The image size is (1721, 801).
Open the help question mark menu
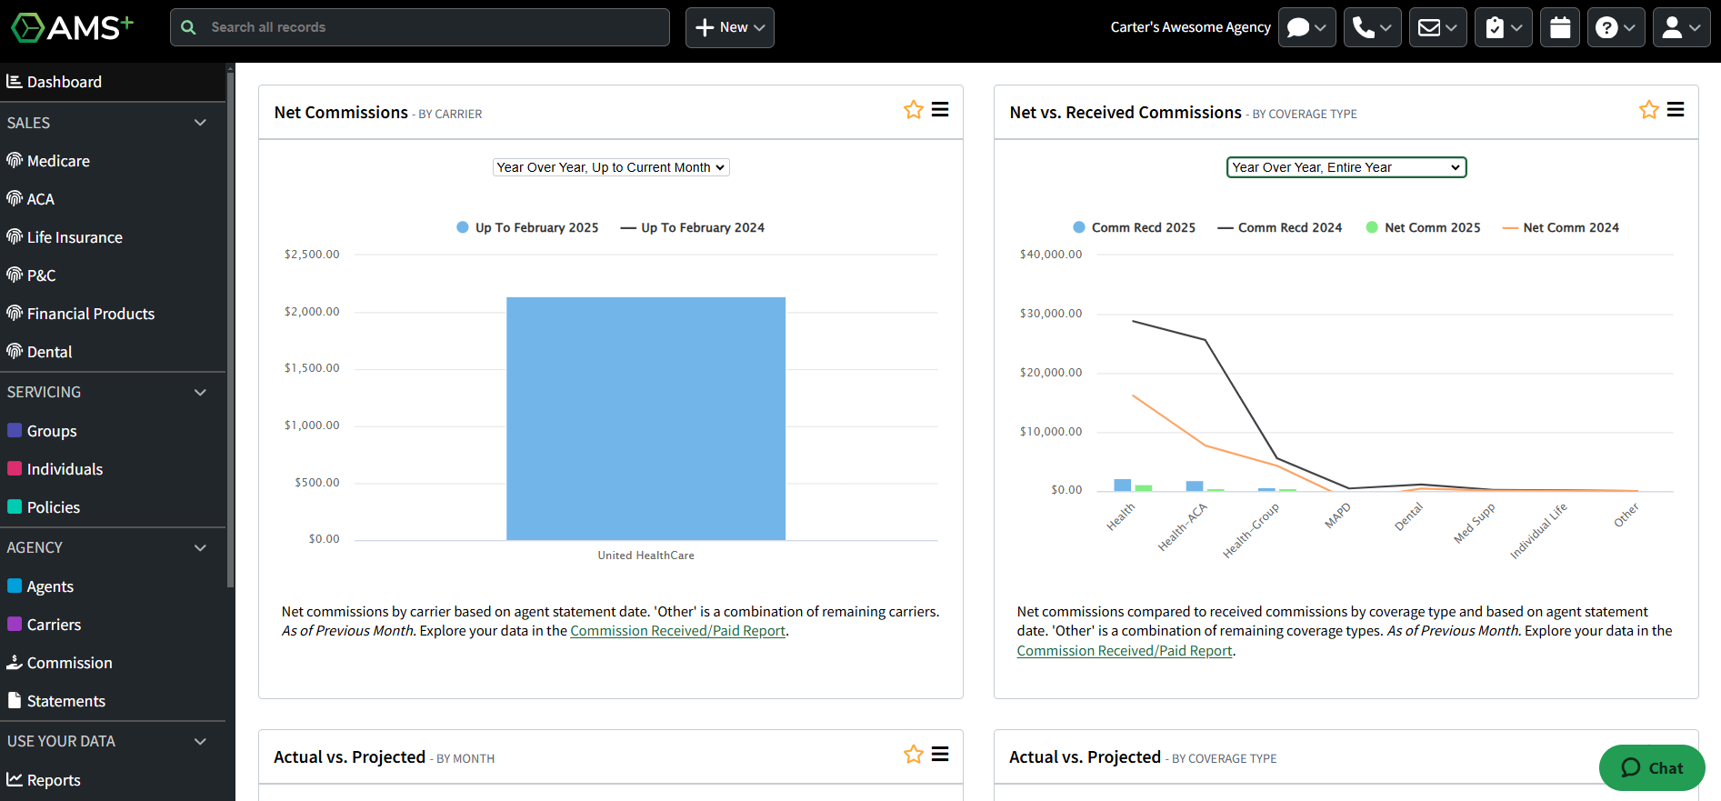(1616, 27)
